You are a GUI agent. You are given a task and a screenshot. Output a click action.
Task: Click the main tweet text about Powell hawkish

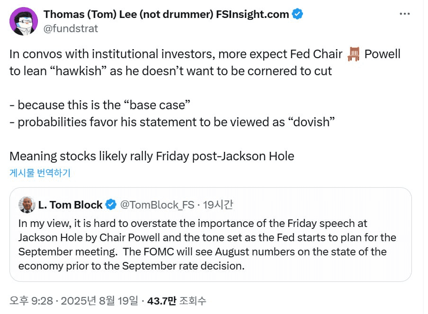205,62
